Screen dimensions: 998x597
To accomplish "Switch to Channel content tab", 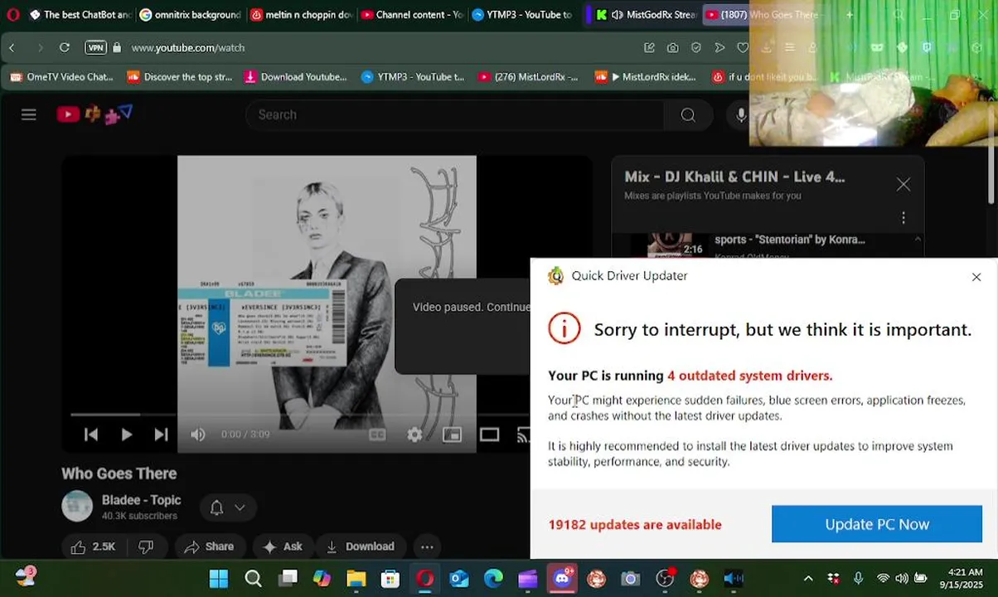I will tap(410, 15).
